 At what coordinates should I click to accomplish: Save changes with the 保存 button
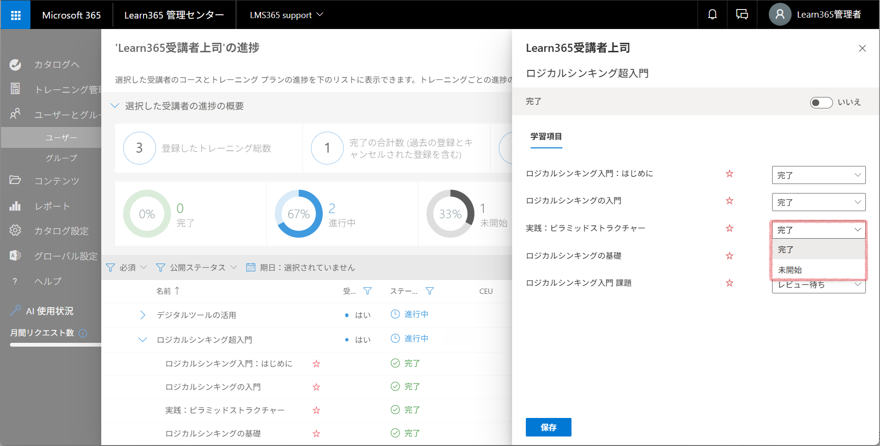click(549, 427)
